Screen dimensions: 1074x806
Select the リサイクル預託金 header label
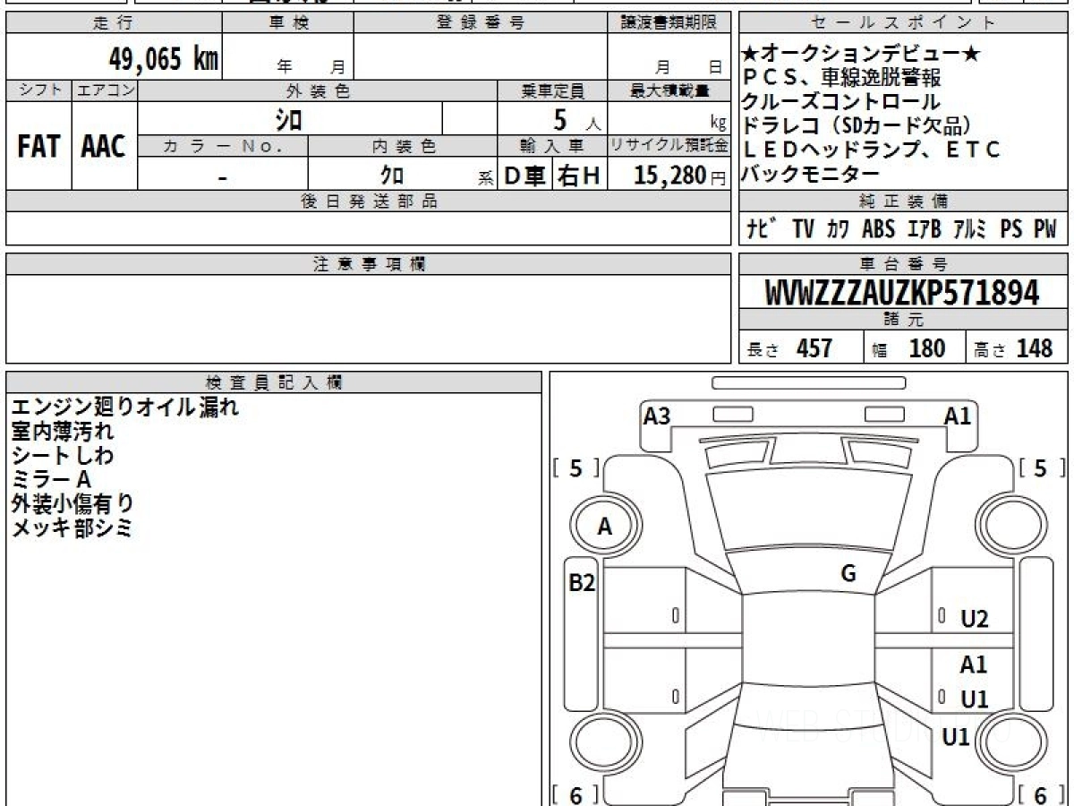point(669,146)
